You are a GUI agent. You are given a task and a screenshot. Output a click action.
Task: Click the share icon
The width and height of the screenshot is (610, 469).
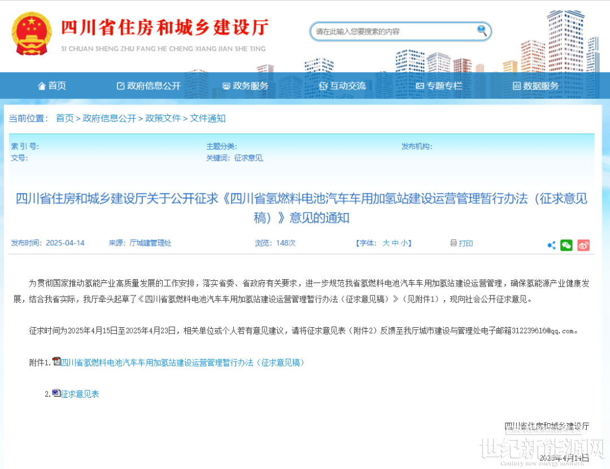coord(551,245)
